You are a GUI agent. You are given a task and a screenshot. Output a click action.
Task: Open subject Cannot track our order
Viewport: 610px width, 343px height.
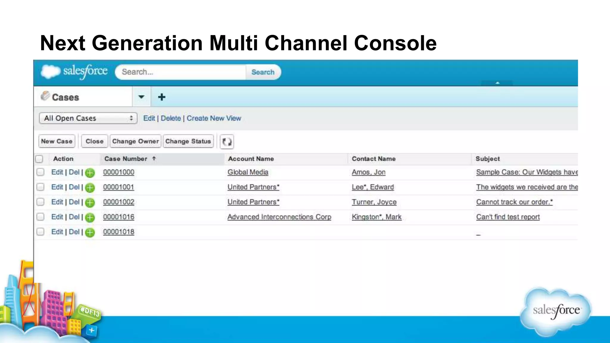pyautogui.click(x=514, y=202)
